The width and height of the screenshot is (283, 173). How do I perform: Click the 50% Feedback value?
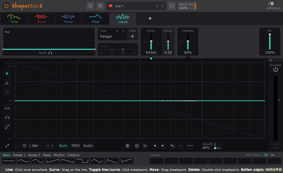click(x=188, y=53)
